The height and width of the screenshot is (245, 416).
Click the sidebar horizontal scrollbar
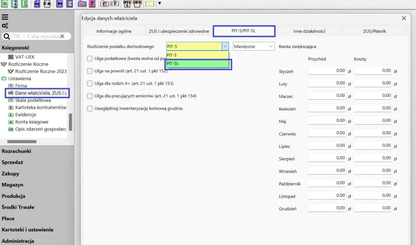22,142
